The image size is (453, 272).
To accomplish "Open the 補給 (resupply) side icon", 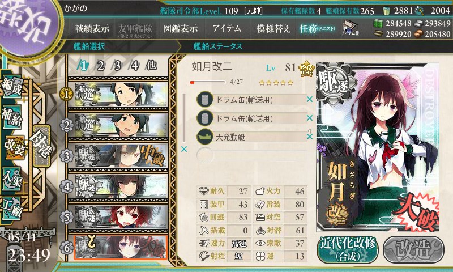I will coord(12,118).
